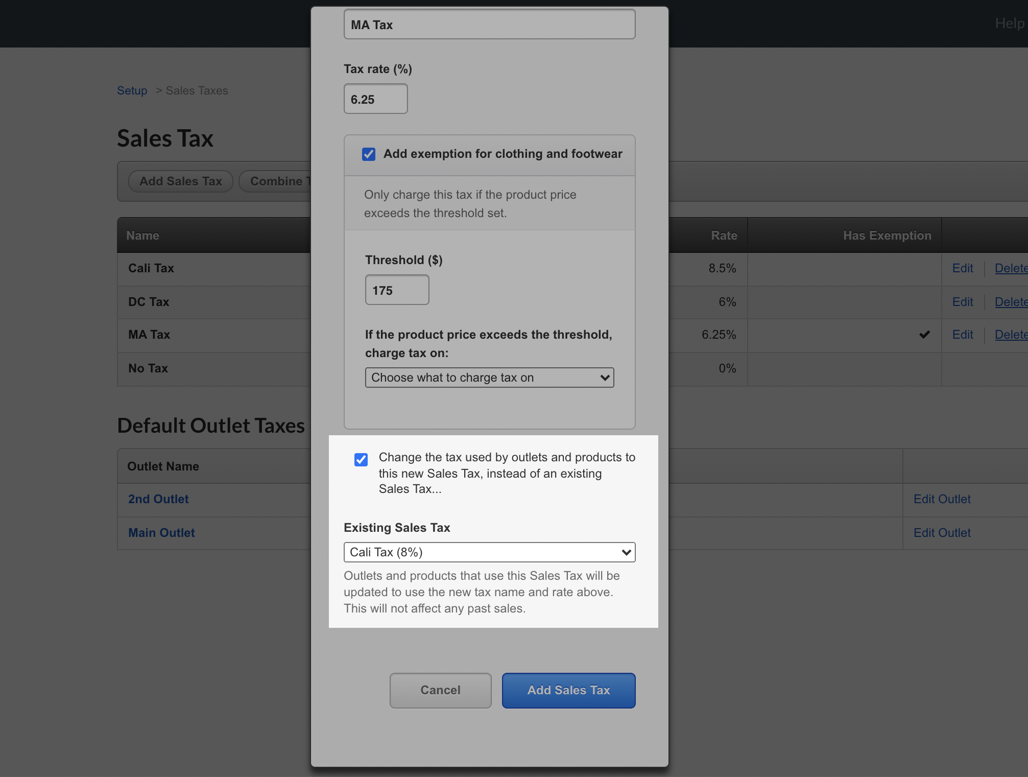This screenshot has height=777, width=1028.
Task: Click the Help menu item
Action: pos(1009,23)
